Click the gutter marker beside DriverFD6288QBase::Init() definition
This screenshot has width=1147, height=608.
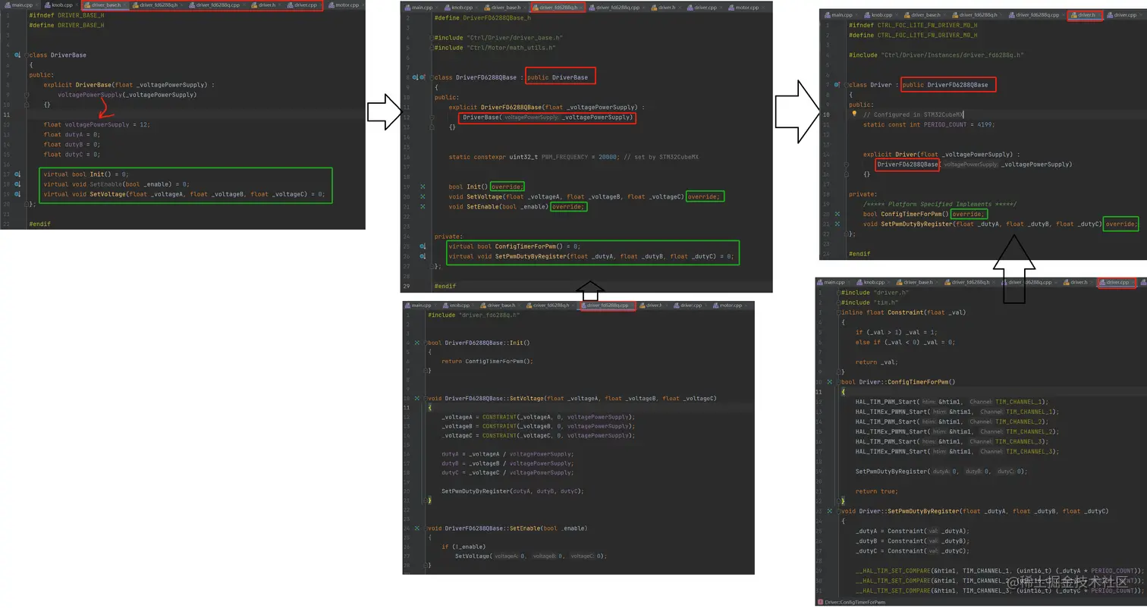[416, 343]
